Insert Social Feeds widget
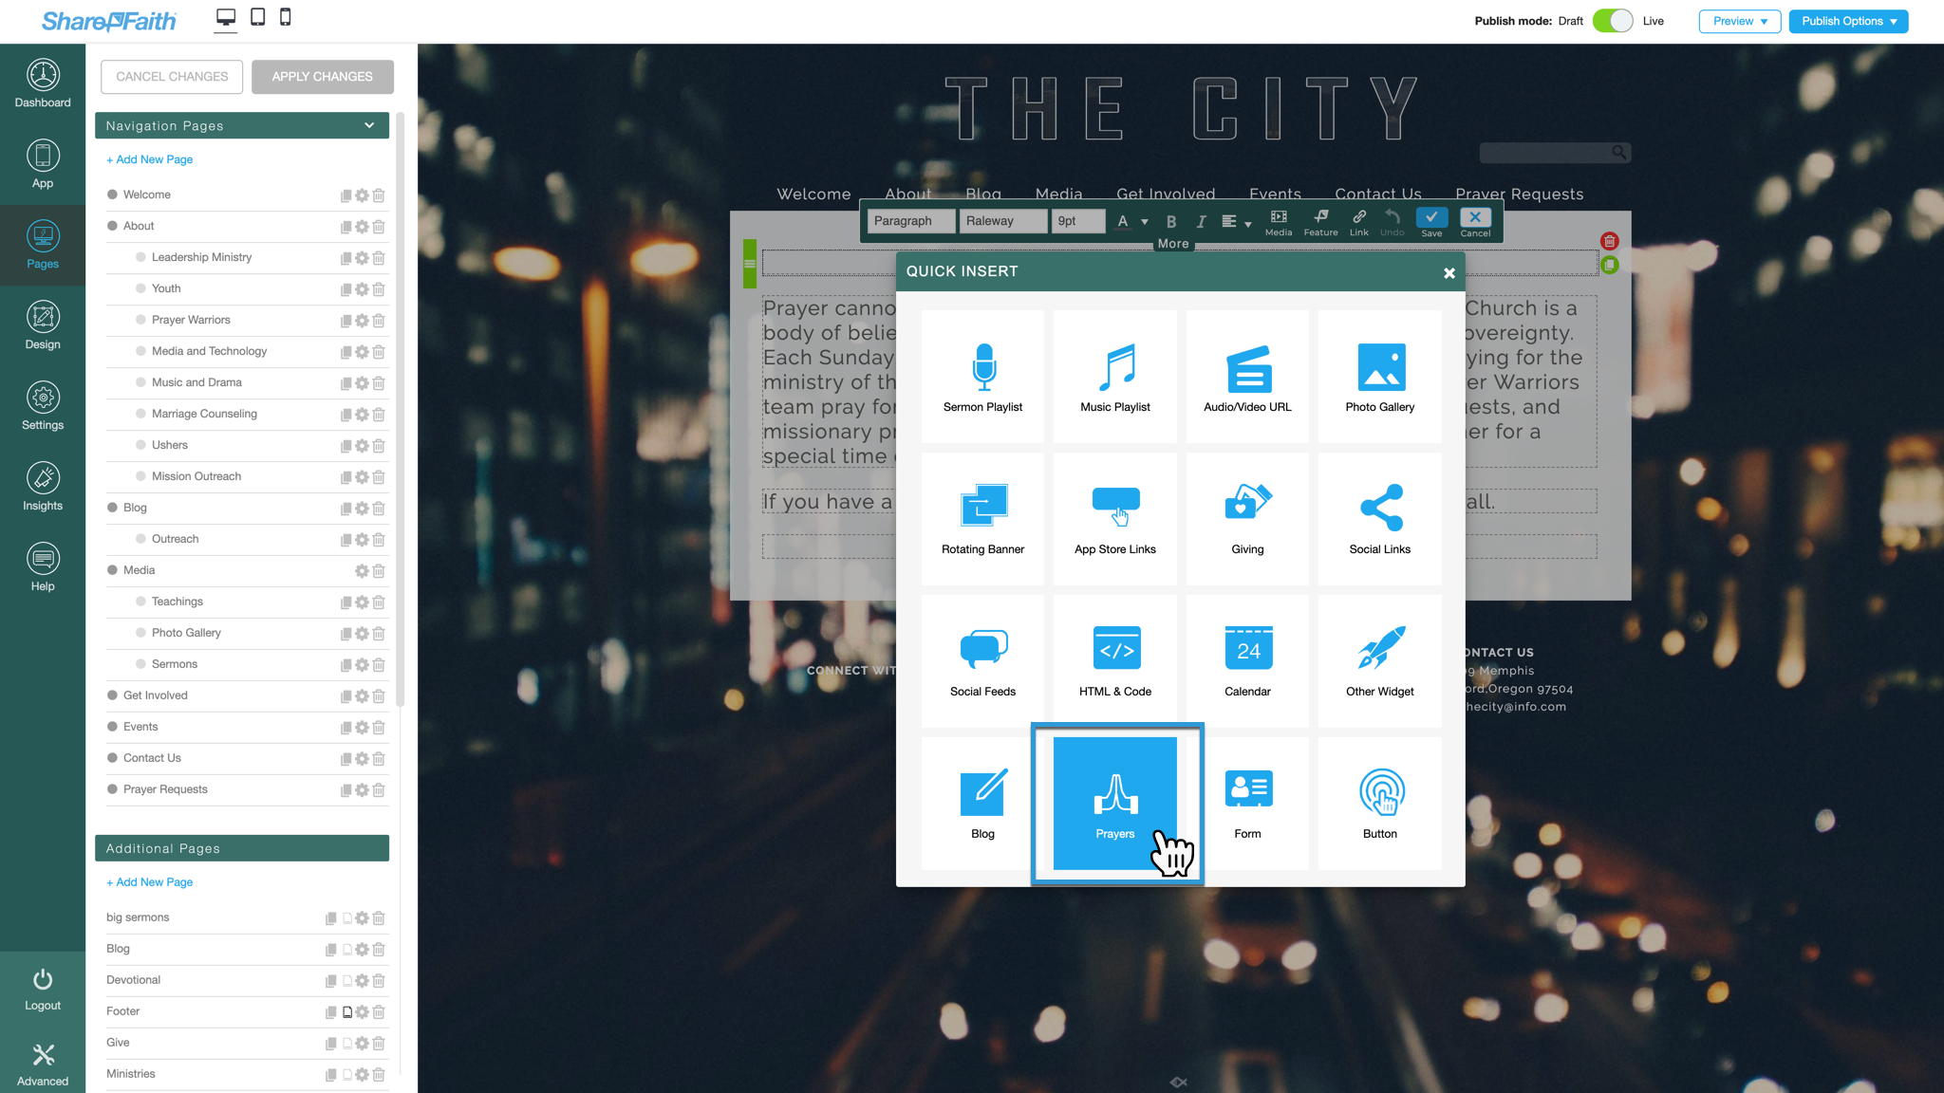The image size is (1944, 1093). point(982,661)
